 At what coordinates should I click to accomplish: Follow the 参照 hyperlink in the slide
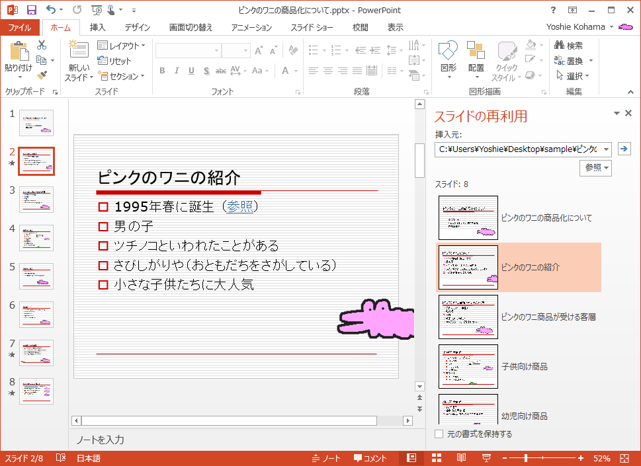[239, 207]
